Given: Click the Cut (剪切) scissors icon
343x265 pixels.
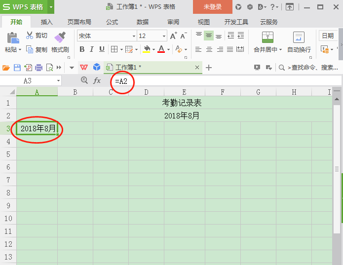Looking at the screenshot, I should click(x=30, y=36).
